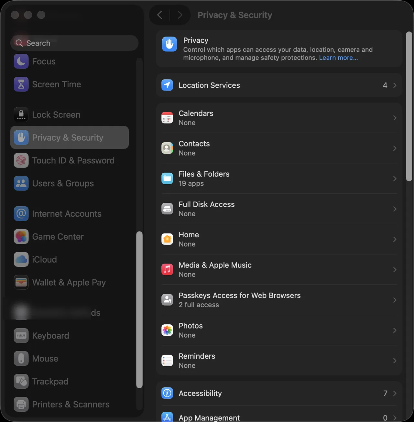Expand the Media & Apple Music chevron
414x422 pixels.
[x=395, y=269]
